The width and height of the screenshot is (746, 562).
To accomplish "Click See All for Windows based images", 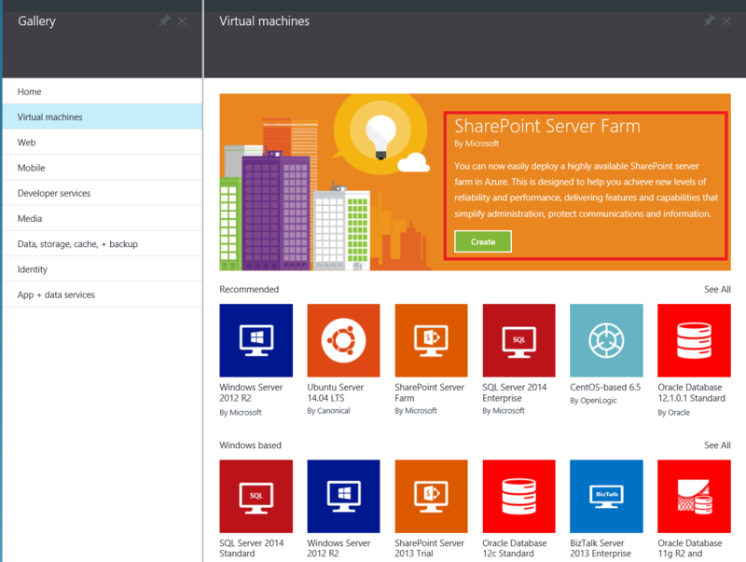I will point(716,445).
